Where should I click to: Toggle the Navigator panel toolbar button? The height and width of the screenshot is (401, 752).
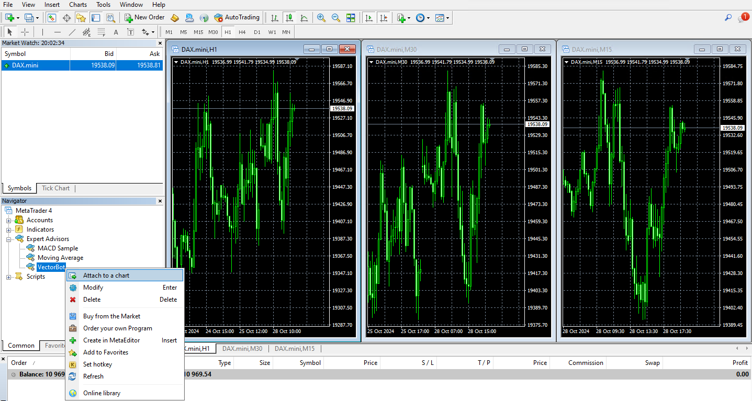81,18
